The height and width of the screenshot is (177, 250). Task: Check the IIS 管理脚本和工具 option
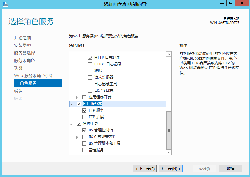[84, 143]
